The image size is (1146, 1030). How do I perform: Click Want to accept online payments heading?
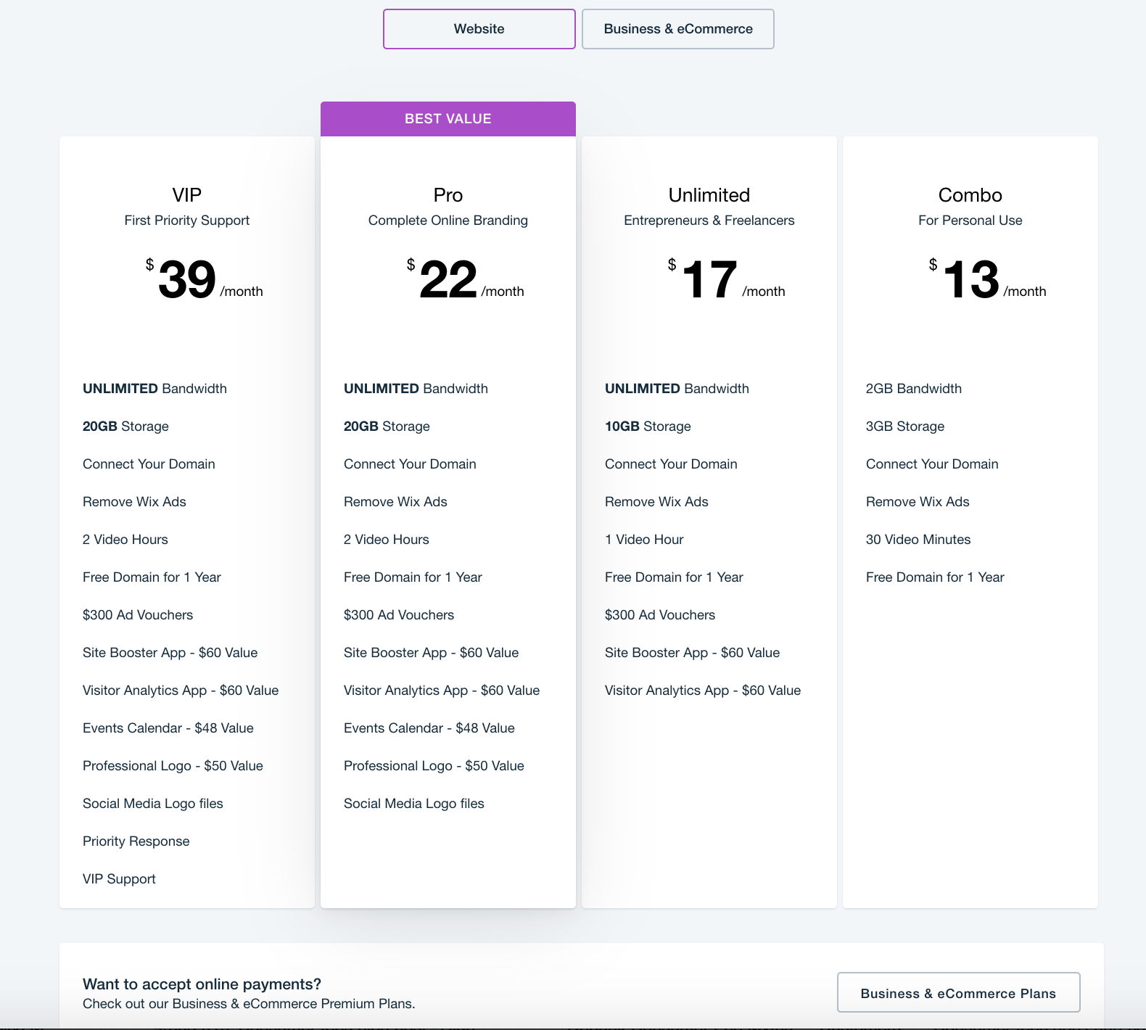point(202,984)
